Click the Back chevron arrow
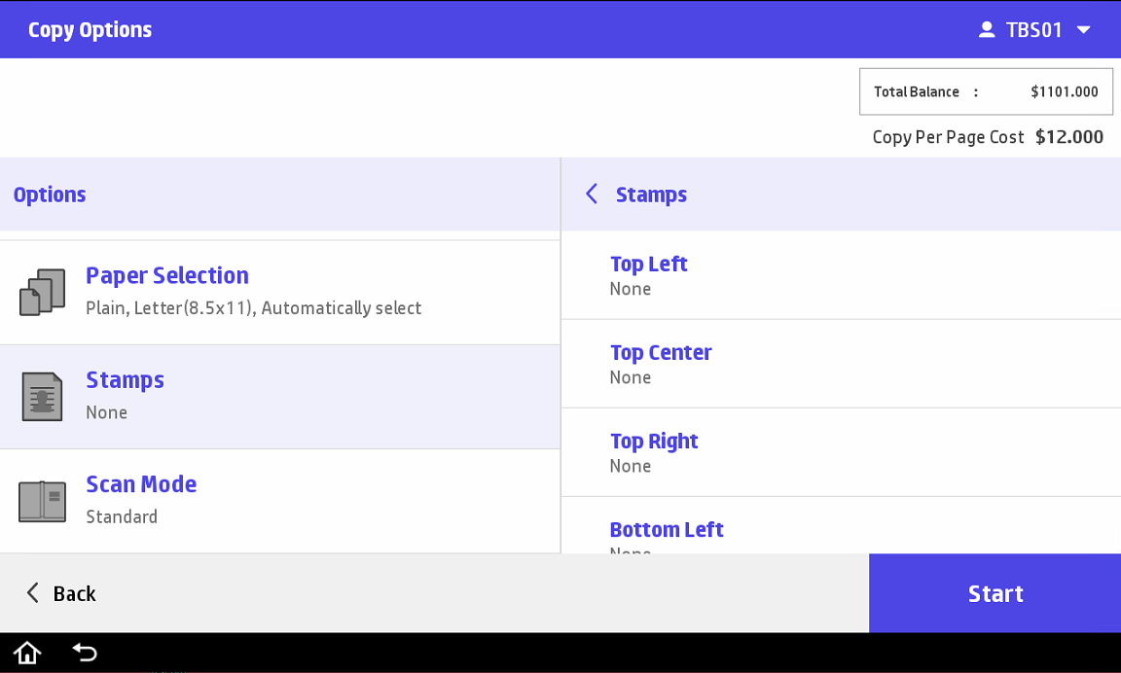Viewport: 1121px width, 673px height. pyautogui.click(x=33, y=593)
